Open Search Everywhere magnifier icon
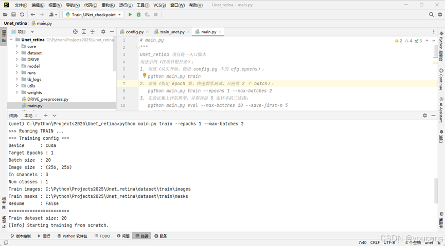Image resolution: width=445 pixels, height=246 pixels. coord(432,14)
